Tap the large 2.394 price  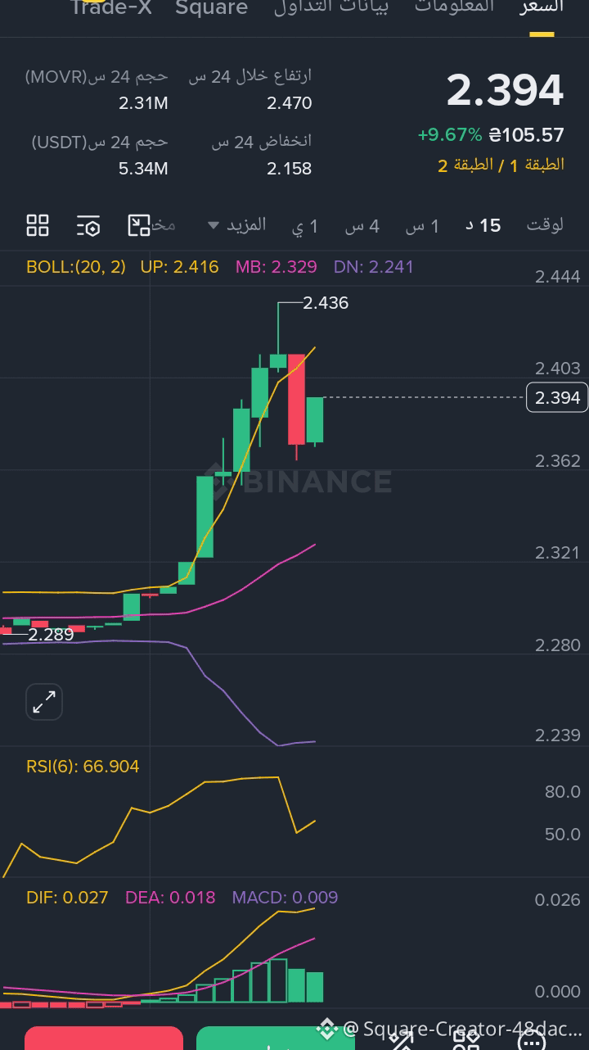[505, 90]
